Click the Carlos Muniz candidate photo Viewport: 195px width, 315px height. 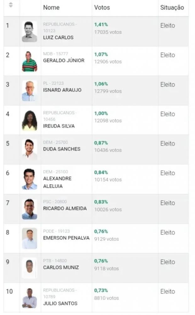[30, 268]
